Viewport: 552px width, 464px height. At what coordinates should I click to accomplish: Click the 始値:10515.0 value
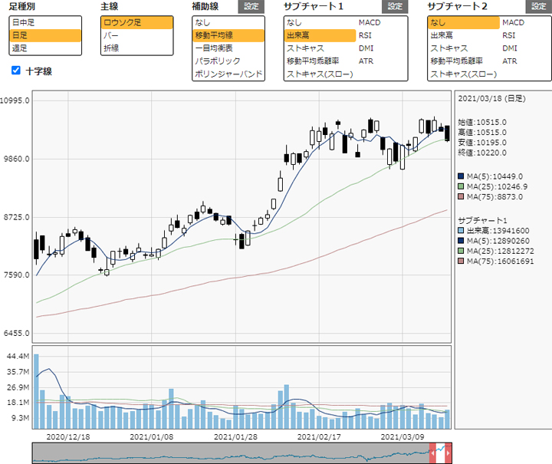coord(482,122)
